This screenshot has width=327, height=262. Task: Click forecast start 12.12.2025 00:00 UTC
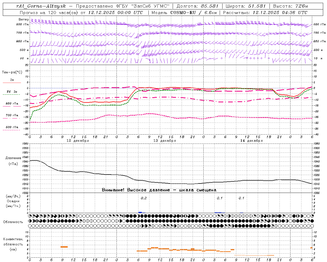coord(115,13)
